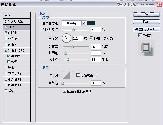Viewport: 163px width, 125px height.
Task: Click the style preview thumbnail
Action: click(x=146, y=48)
